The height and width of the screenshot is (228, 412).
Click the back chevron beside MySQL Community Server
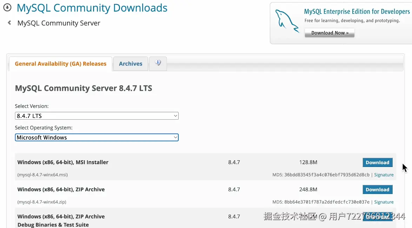pos(9,23)
